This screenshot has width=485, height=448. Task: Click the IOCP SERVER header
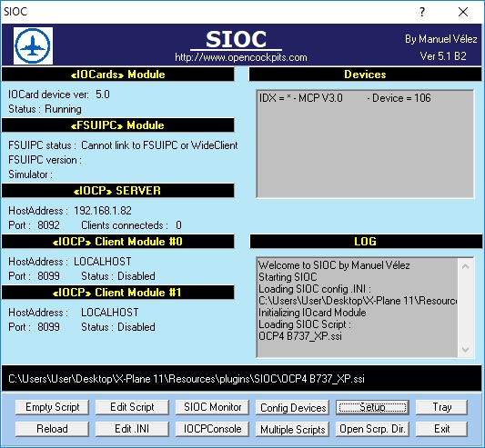(118, 191)
